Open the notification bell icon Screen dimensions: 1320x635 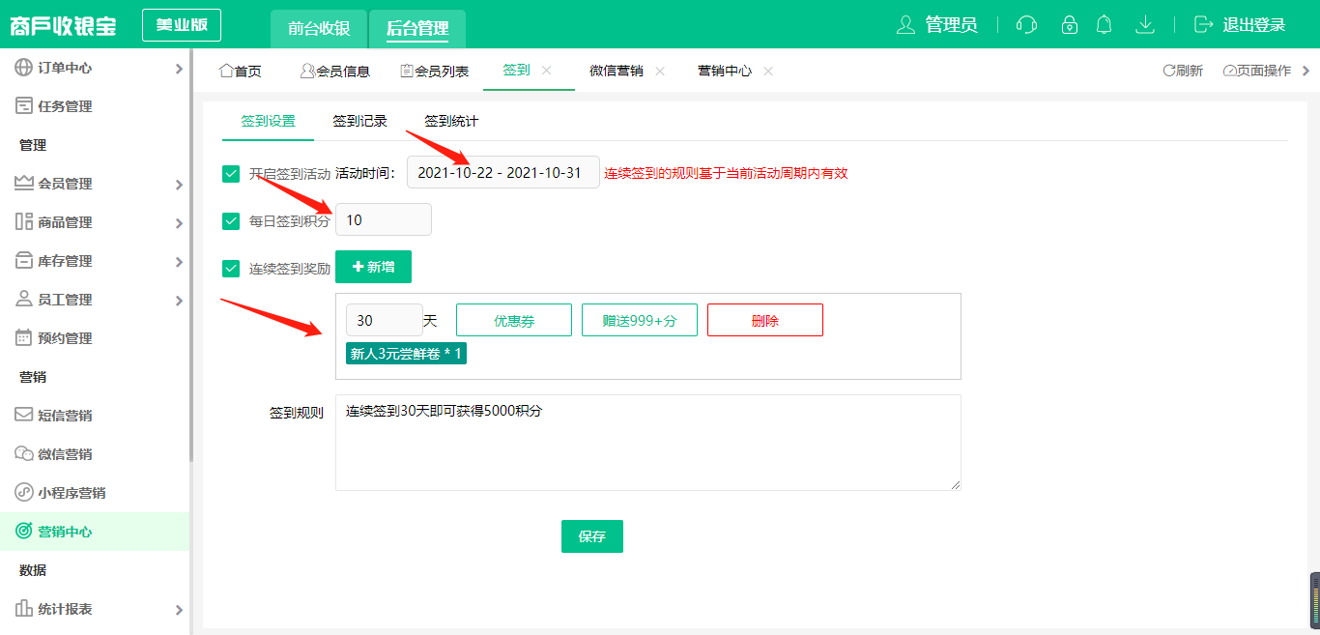pos(1105,25)
